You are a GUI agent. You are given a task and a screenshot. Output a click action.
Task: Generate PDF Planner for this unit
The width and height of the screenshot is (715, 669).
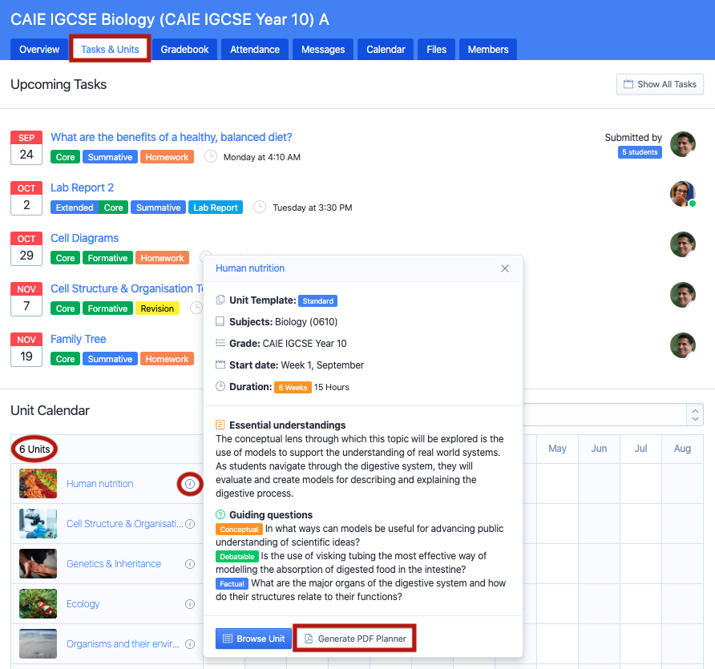tap(355, 639)
